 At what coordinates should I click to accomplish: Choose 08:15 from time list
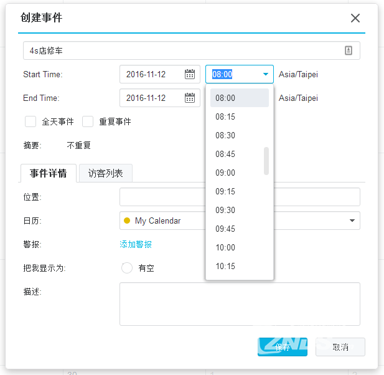[240, 116]
